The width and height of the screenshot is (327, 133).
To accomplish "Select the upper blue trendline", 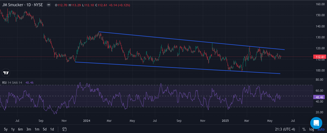I will (x=192, y=41).
